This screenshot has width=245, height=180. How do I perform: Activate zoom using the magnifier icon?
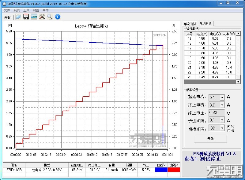[x=50, y=17]
